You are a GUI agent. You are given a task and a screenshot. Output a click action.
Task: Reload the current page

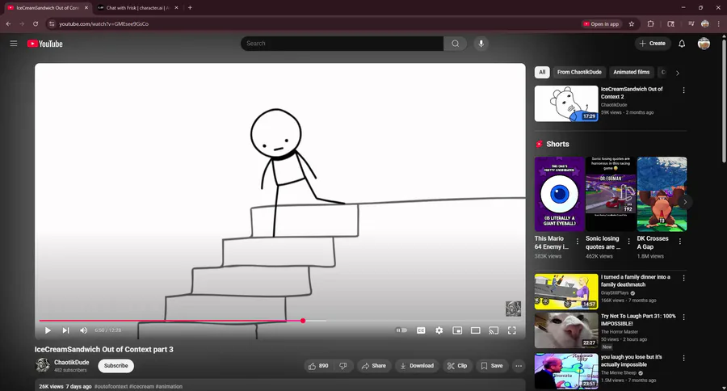pyautogui.click(x=36, y=23)
